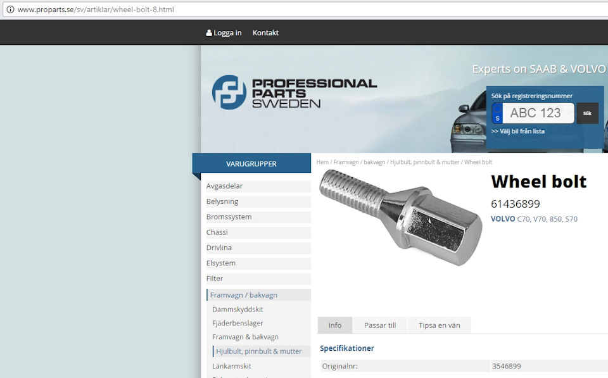Click the Sök på registreringsnummer label

531,96
